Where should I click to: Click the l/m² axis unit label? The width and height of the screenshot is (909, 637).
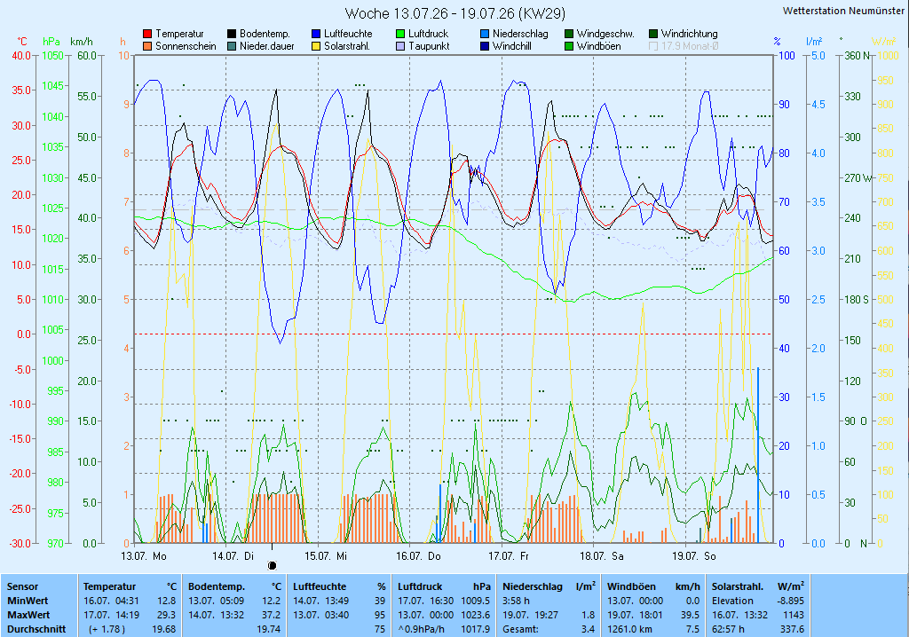(x=815, y=42)
